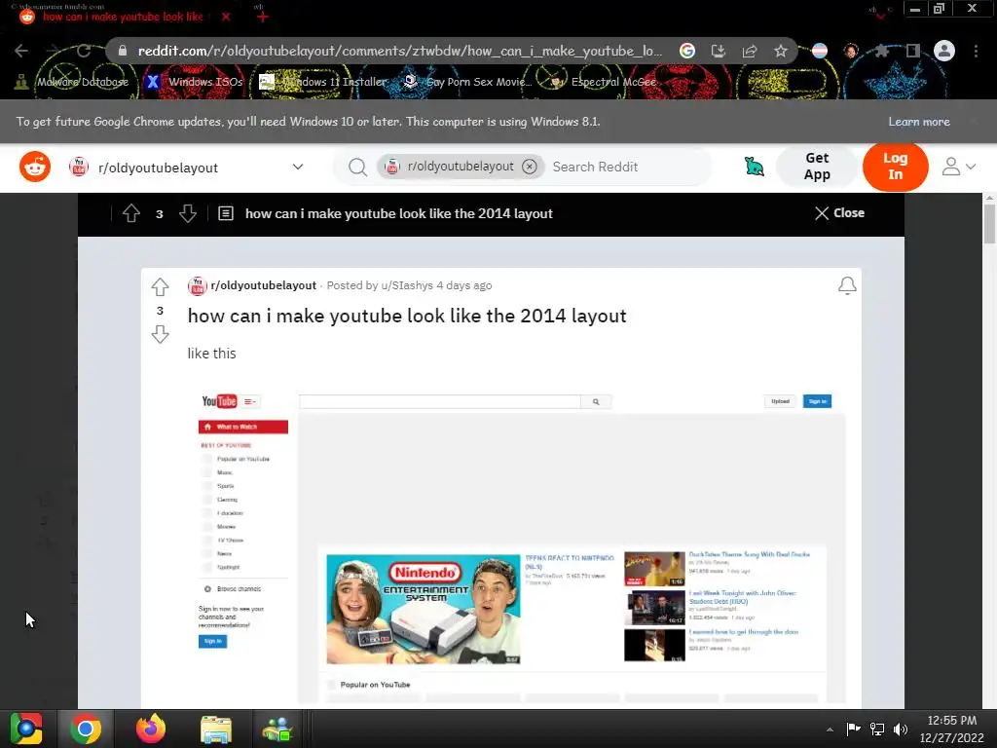The height and width of the screenshot is (748, 997).
Task: Open r/oldyoutubelayout link in post header
Action: (x=263, y=285)
